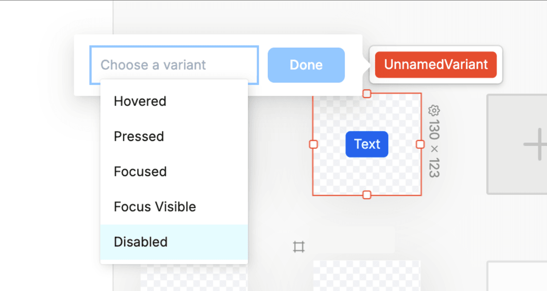Screen dimensions: 547x291
Task: Click the 130 × 123 size label
Action: point(434,149)
